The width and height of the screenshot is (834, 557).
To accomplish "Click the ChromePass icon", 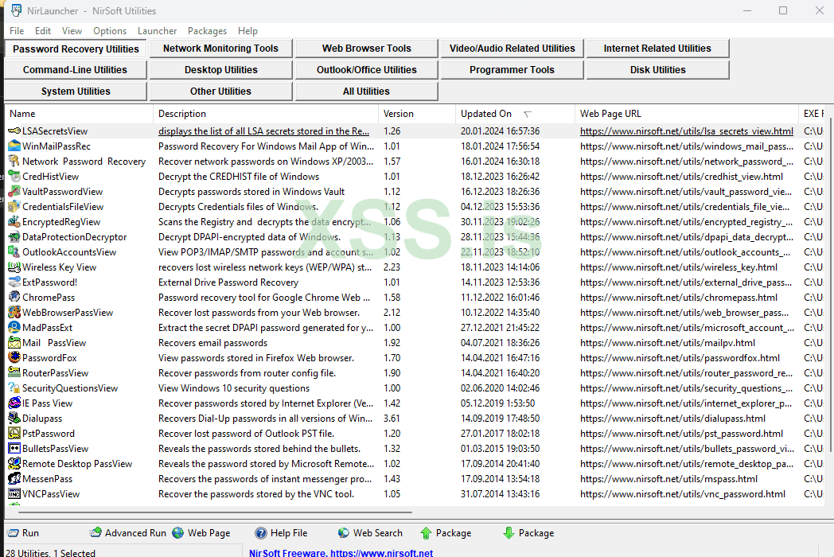I will click(14, 298).
